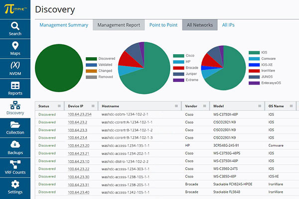299x199 pixels.
Task: Click the Brocade legend swatch
Action: pos(178,68)
